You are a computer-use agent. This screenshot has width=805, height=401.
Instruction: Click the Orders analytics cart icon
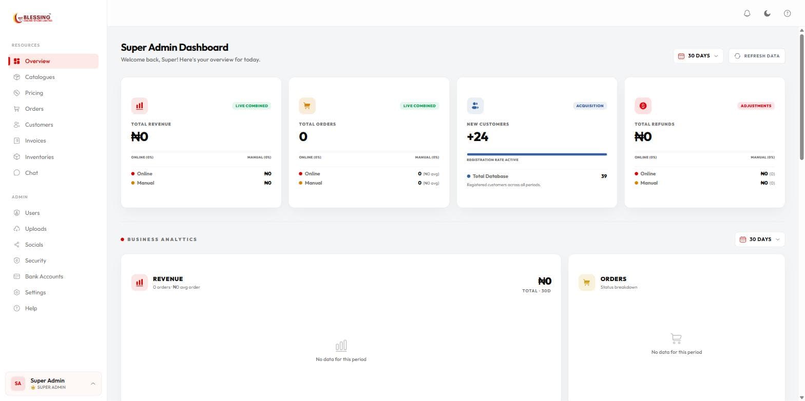pos(587,283)
